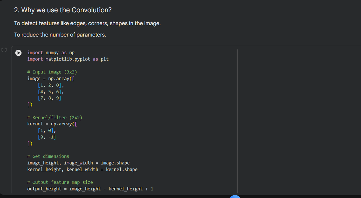Click the array row '[1, 2, 0],'
Image resolution: width=361 pixels, height=198 pixels.
click(51, 85)
